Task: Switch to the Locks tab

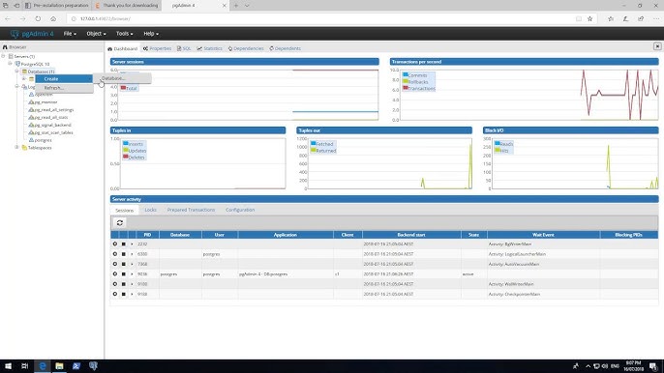Action: [x=150, y=210]
